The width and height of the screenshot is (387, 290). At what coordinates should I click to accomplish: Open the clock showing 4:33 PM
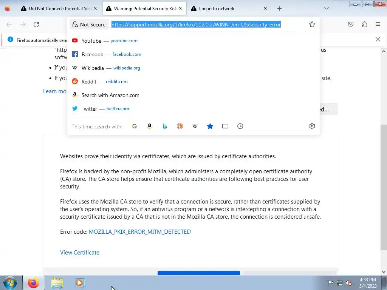point(368,283)
